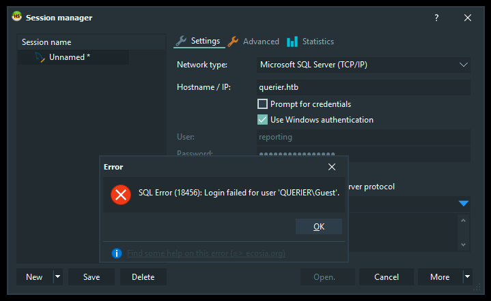Uncheck Use Windows authentication
This screenshot has height=301, width=491.
[x=262, y=120]
